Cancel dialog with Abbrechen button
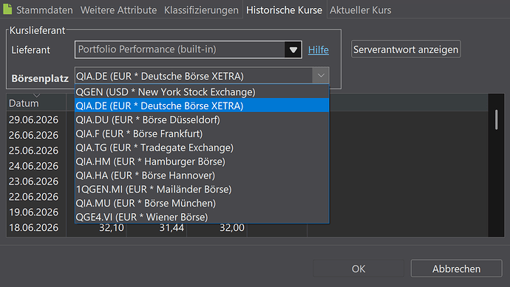Image resolution: width=510 pixels, height=287 pixels. [x=456, y=269]
